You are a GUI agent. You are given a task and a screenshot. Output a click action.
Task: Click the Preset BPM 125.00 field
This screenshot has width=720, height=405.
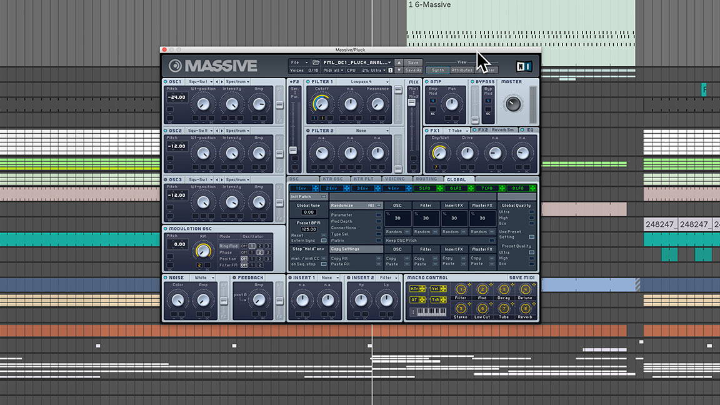coord(309,229)
